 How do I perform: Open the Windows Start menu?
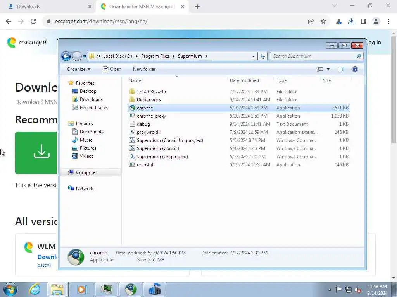coord(10,289)
